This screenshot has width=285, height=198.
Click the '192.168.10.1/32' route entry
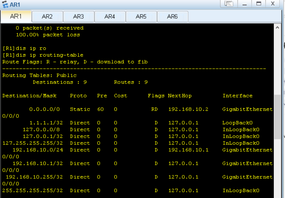(x=38, y=163)
